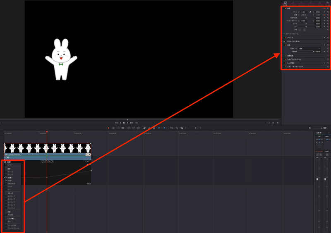
Task: Click the Zoom X value field
Action: coord(303,12)
